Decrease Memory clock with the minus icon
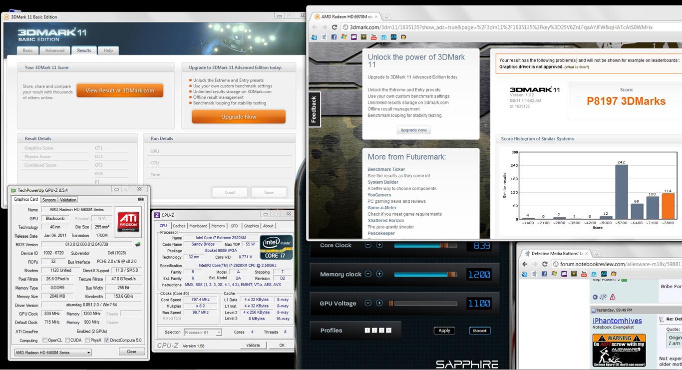This screenshot has width=682, height=370. coord(368,274)
